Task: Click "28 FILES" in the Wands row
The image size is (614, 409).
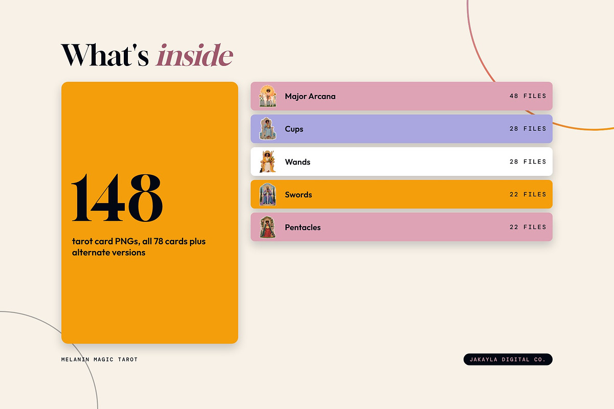Action: (528, 162)
